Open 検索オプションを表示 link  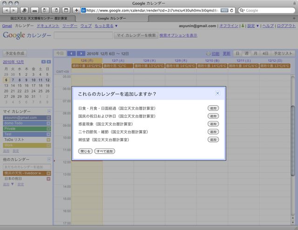coord(178,35)
